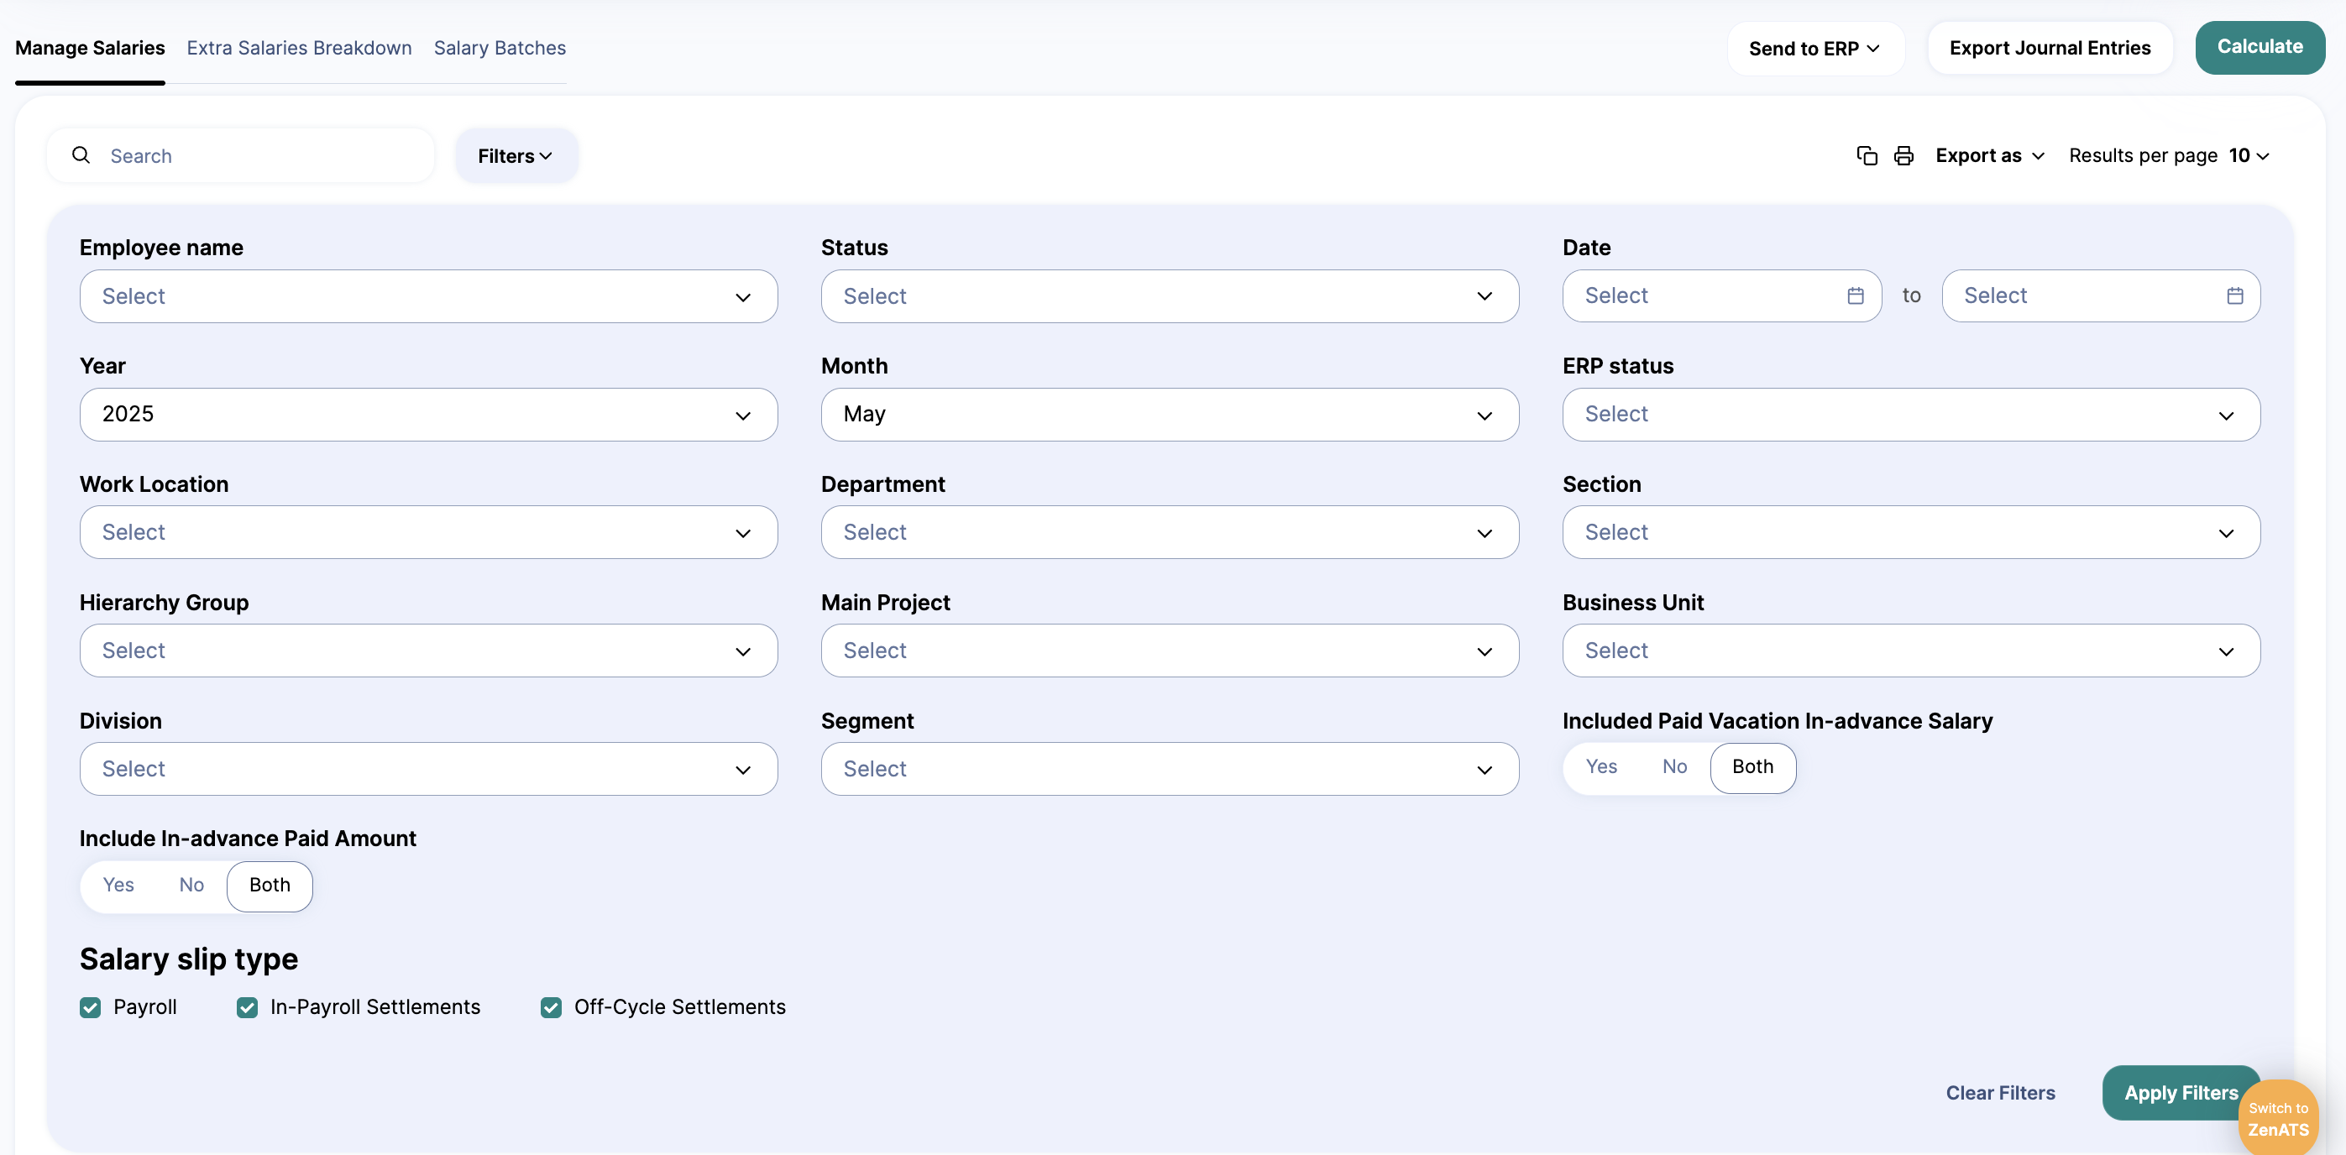
Task: Click the printer icon
Action: (x=1904, y=155)
